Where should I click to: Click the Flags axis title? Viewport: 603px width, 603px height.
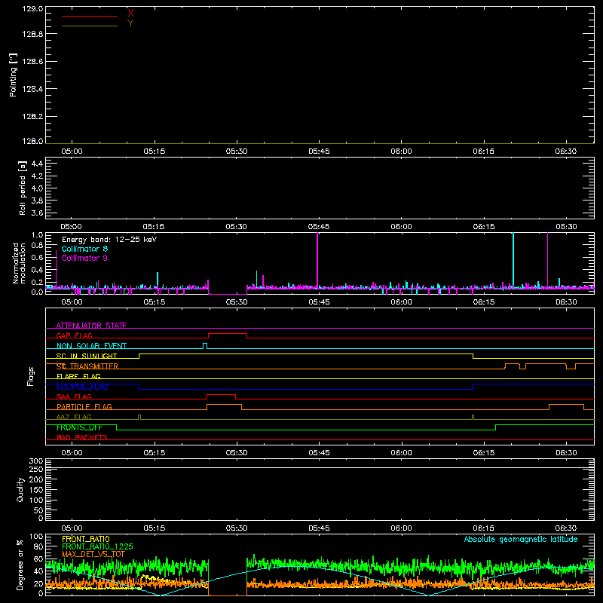(x=31, y=376)
